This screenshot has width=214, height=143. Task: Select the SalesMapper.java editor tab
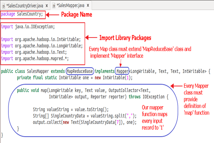pyautogui.click(x=72, y=6)
